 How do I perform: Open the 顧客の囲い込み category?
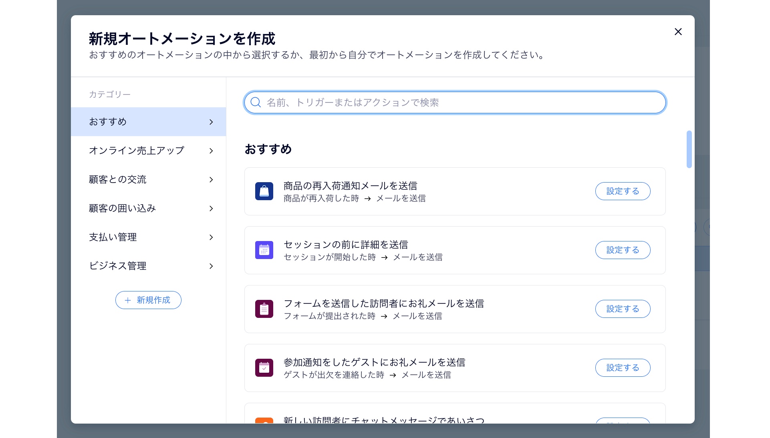[148, 208]
